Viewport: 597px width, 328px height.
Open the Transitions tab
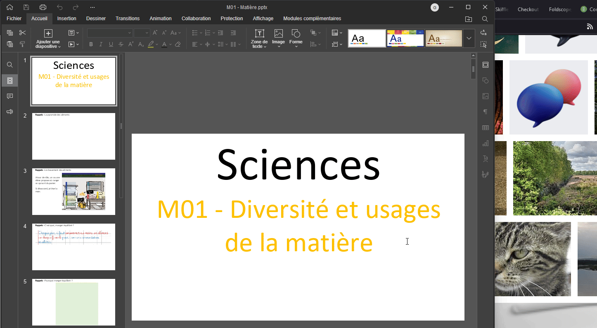click(128, 19)
